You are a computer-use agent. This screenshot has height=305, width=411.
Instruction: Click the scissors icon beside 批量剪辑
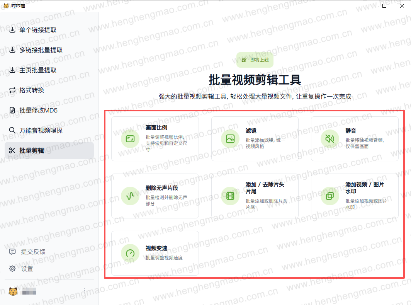(12, 150)
